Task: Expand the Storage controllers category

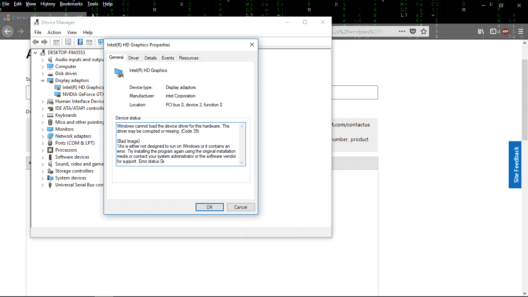Action: tap(43, 171)
